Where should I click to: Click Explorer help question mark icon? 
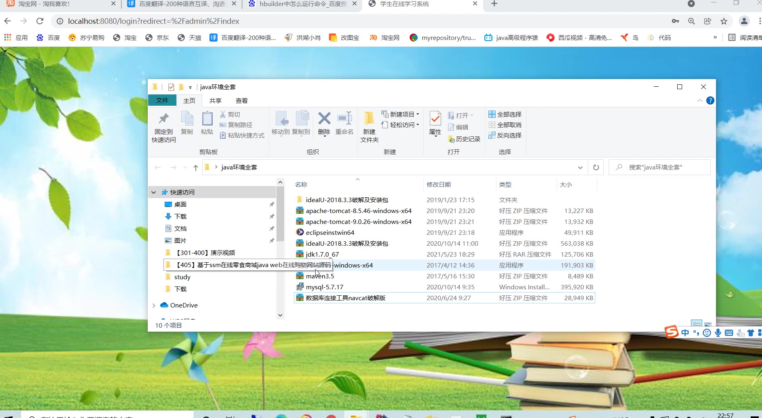[710, 100]
